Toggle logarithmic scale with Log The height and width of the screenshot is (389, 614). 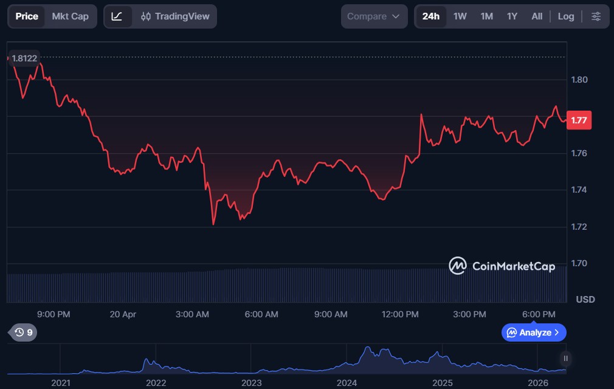(566, 16)
